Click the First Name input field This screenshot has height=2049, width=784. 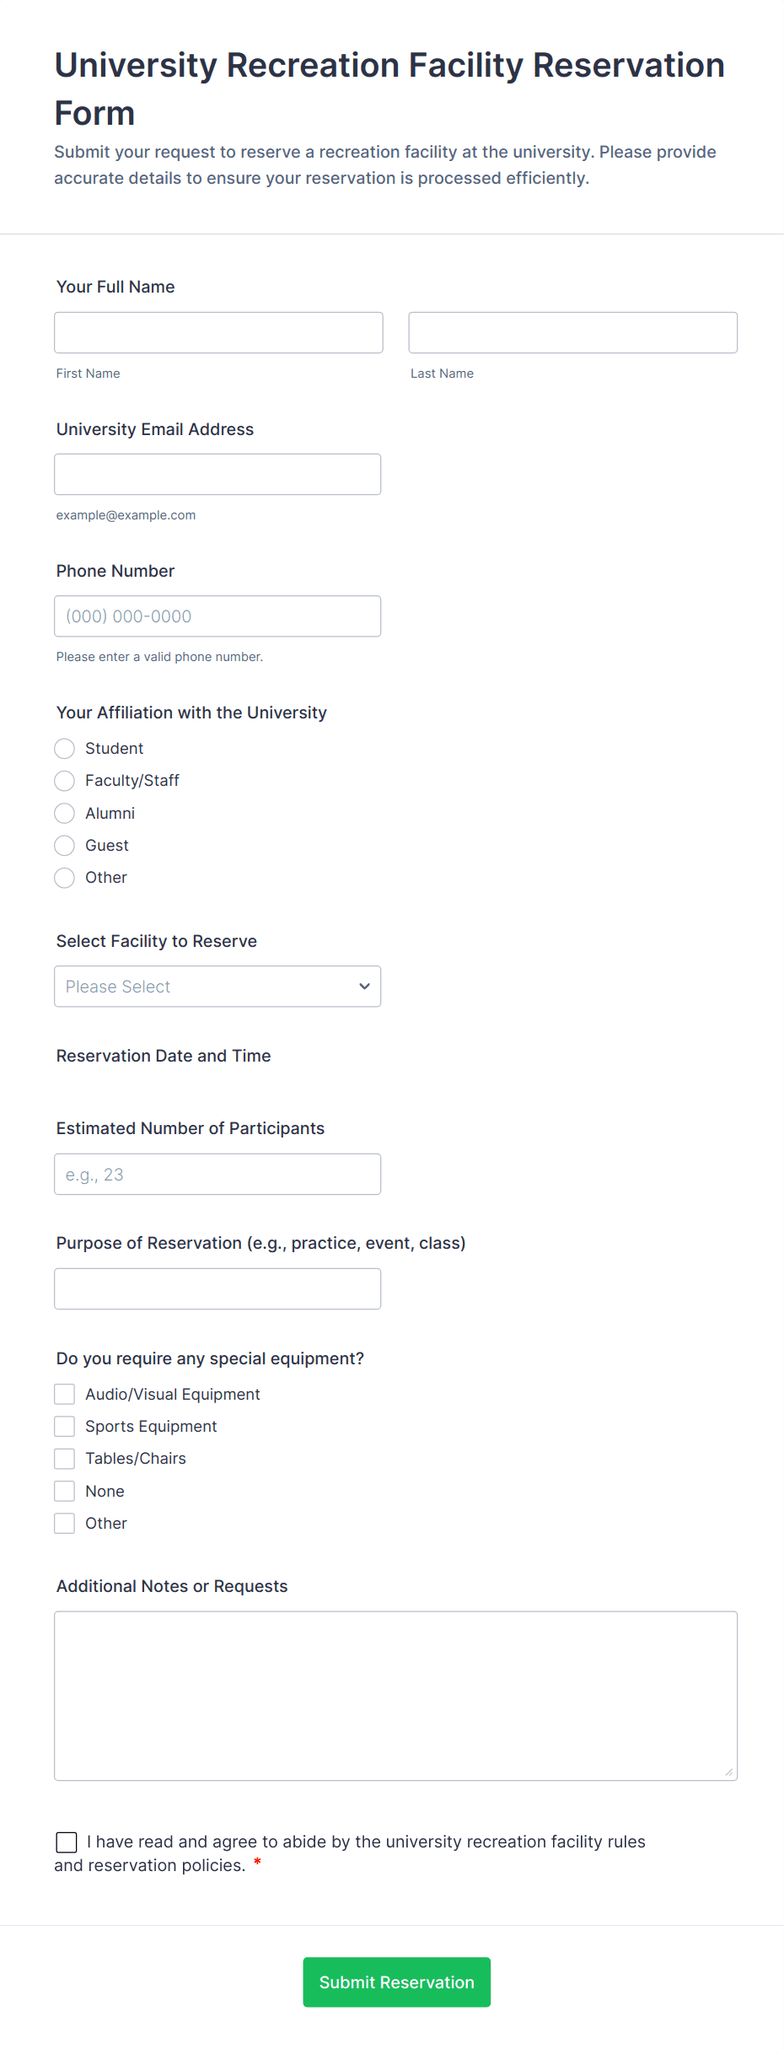point(218,332)
